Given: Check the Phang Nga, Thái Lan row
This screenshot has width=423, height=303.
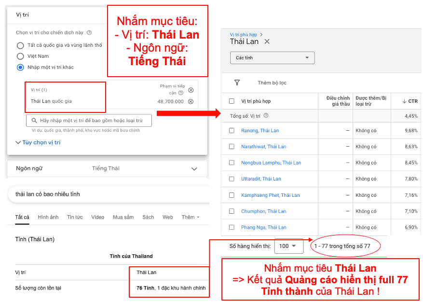Looking at the screenshot, I should click(x=232, y=227).
